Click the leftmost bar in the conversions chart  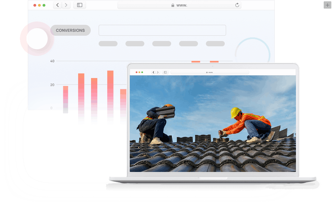pos(66,97)
